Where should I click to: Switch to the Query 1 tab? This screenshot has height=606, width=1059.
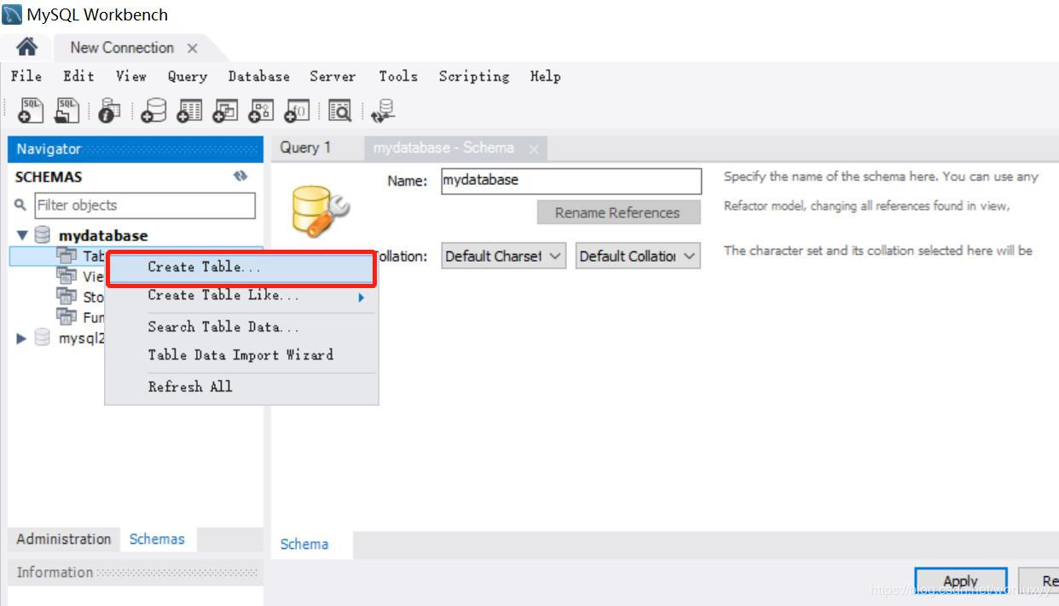[305, 147]
